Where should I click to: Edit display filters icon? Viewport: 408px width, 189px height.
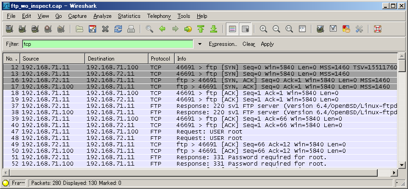pyautogui.click(x=333, y=29)
